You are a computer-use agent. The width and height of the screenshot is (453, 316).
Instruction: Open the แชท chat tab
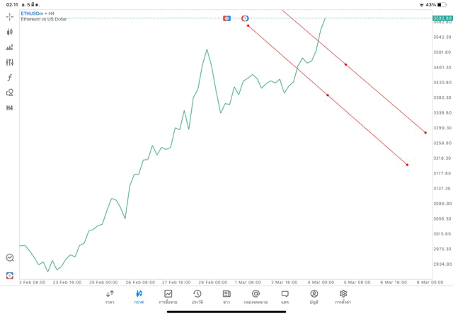[x=285, y=296]
